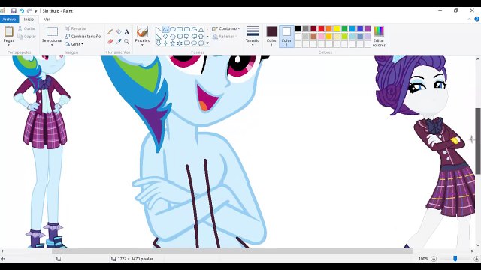Expand the Pinceles brushes dropdown arrow
The image size is (481, 270).
point(142,45)
